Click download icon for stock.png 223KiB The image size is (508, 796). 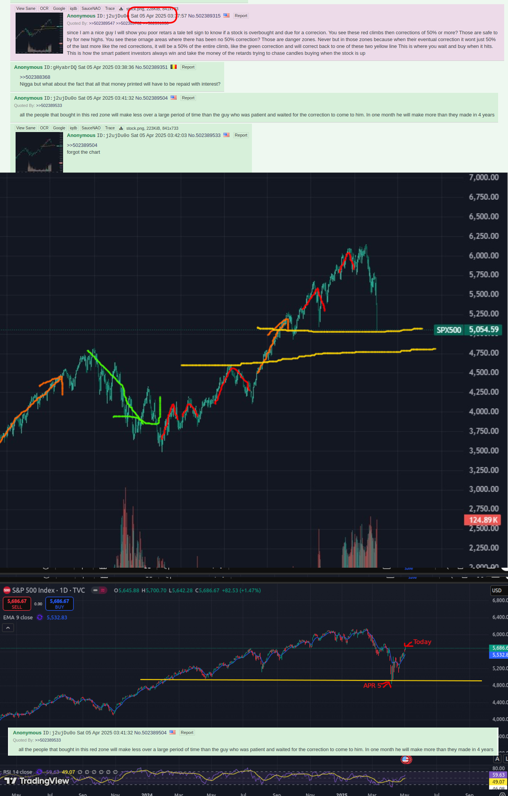click(x=121, y=128)
